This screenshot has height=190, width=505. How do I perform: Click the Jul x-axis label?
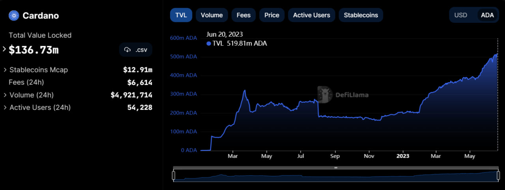[x=301, y=156]
